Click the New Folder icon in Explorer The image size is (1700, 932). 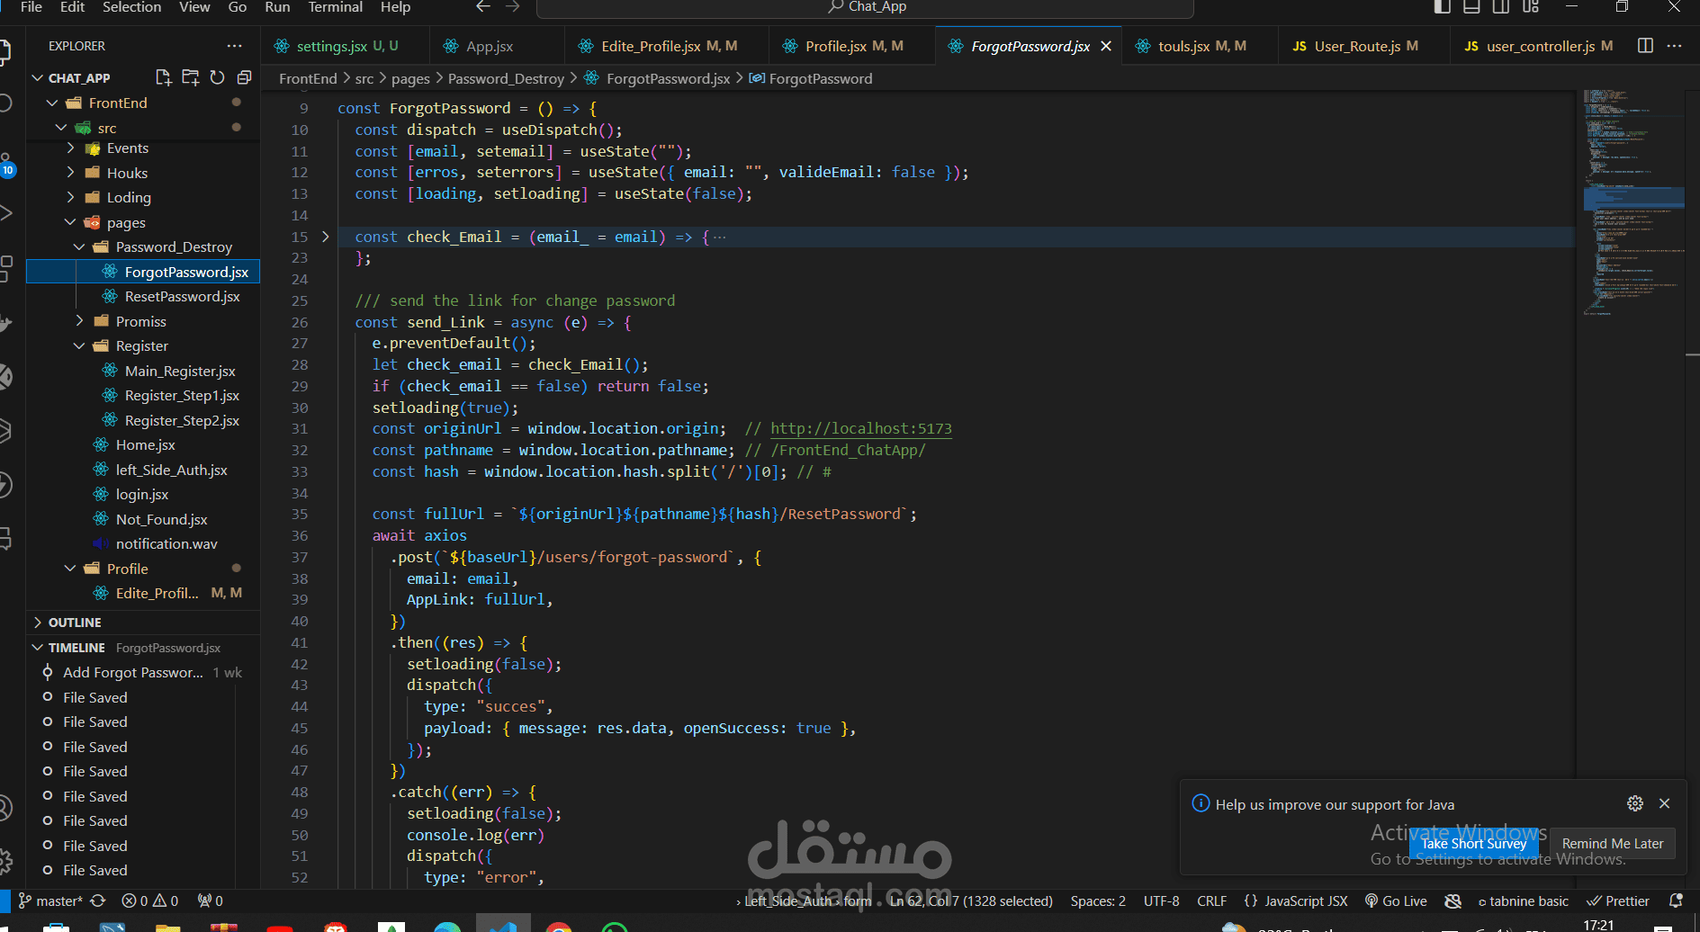point(190,77)
